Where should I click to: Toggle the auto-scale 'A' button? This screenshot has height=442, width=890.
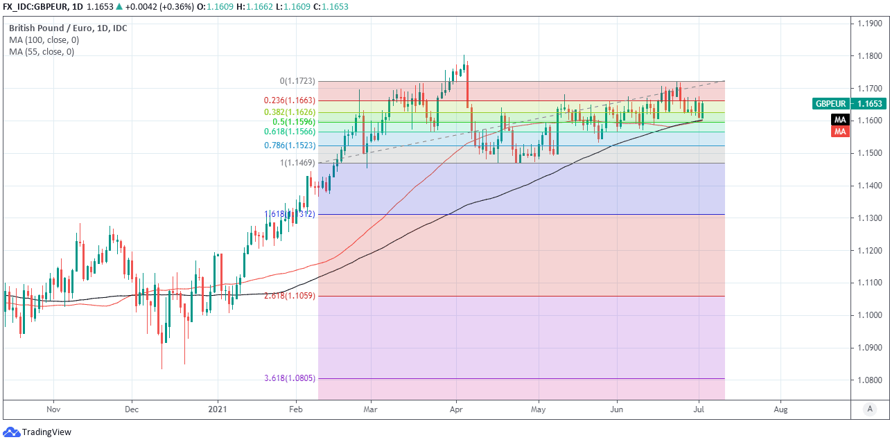tap(869, 409)
